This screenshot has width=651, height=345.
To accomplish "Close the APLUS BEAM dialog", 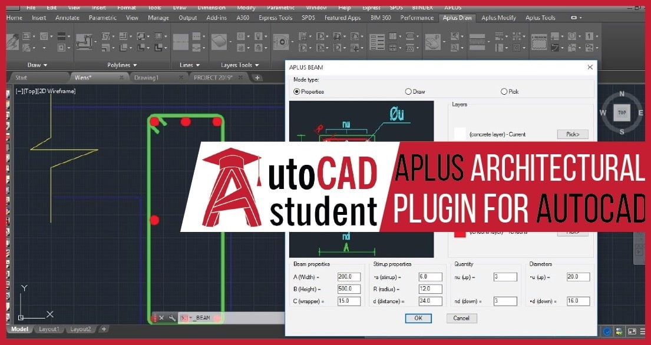I will [590, 67].
